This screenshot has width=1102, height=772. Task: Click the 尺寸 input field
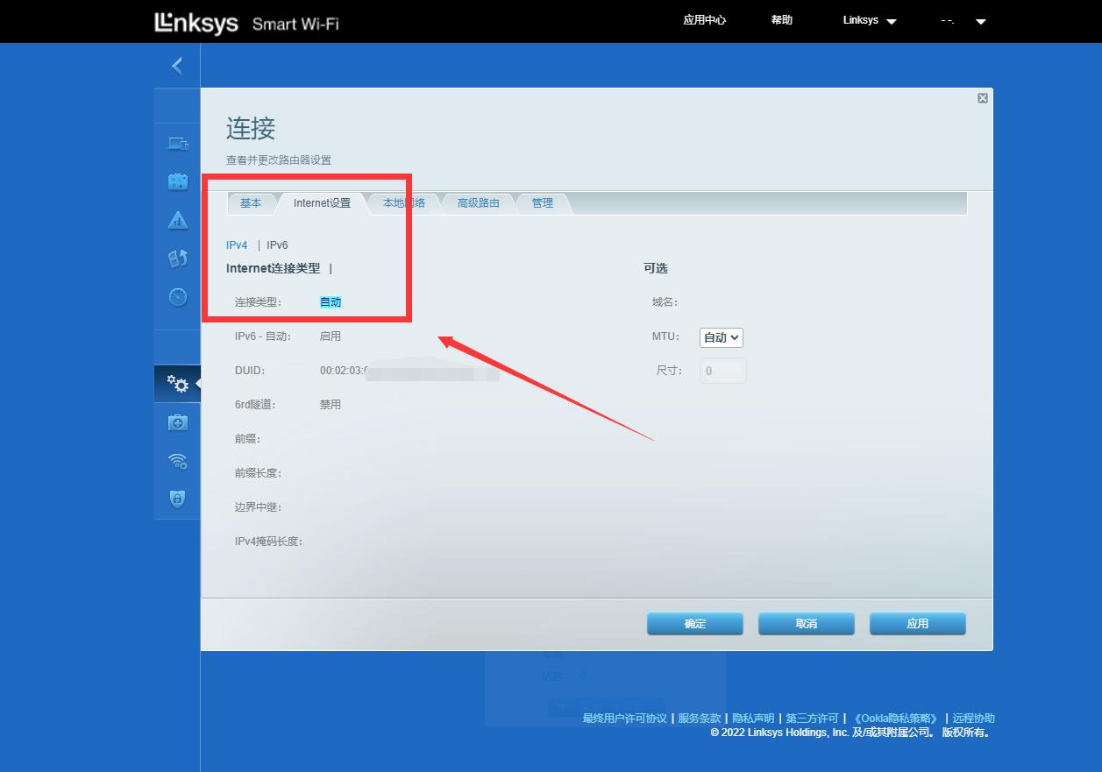722,371
